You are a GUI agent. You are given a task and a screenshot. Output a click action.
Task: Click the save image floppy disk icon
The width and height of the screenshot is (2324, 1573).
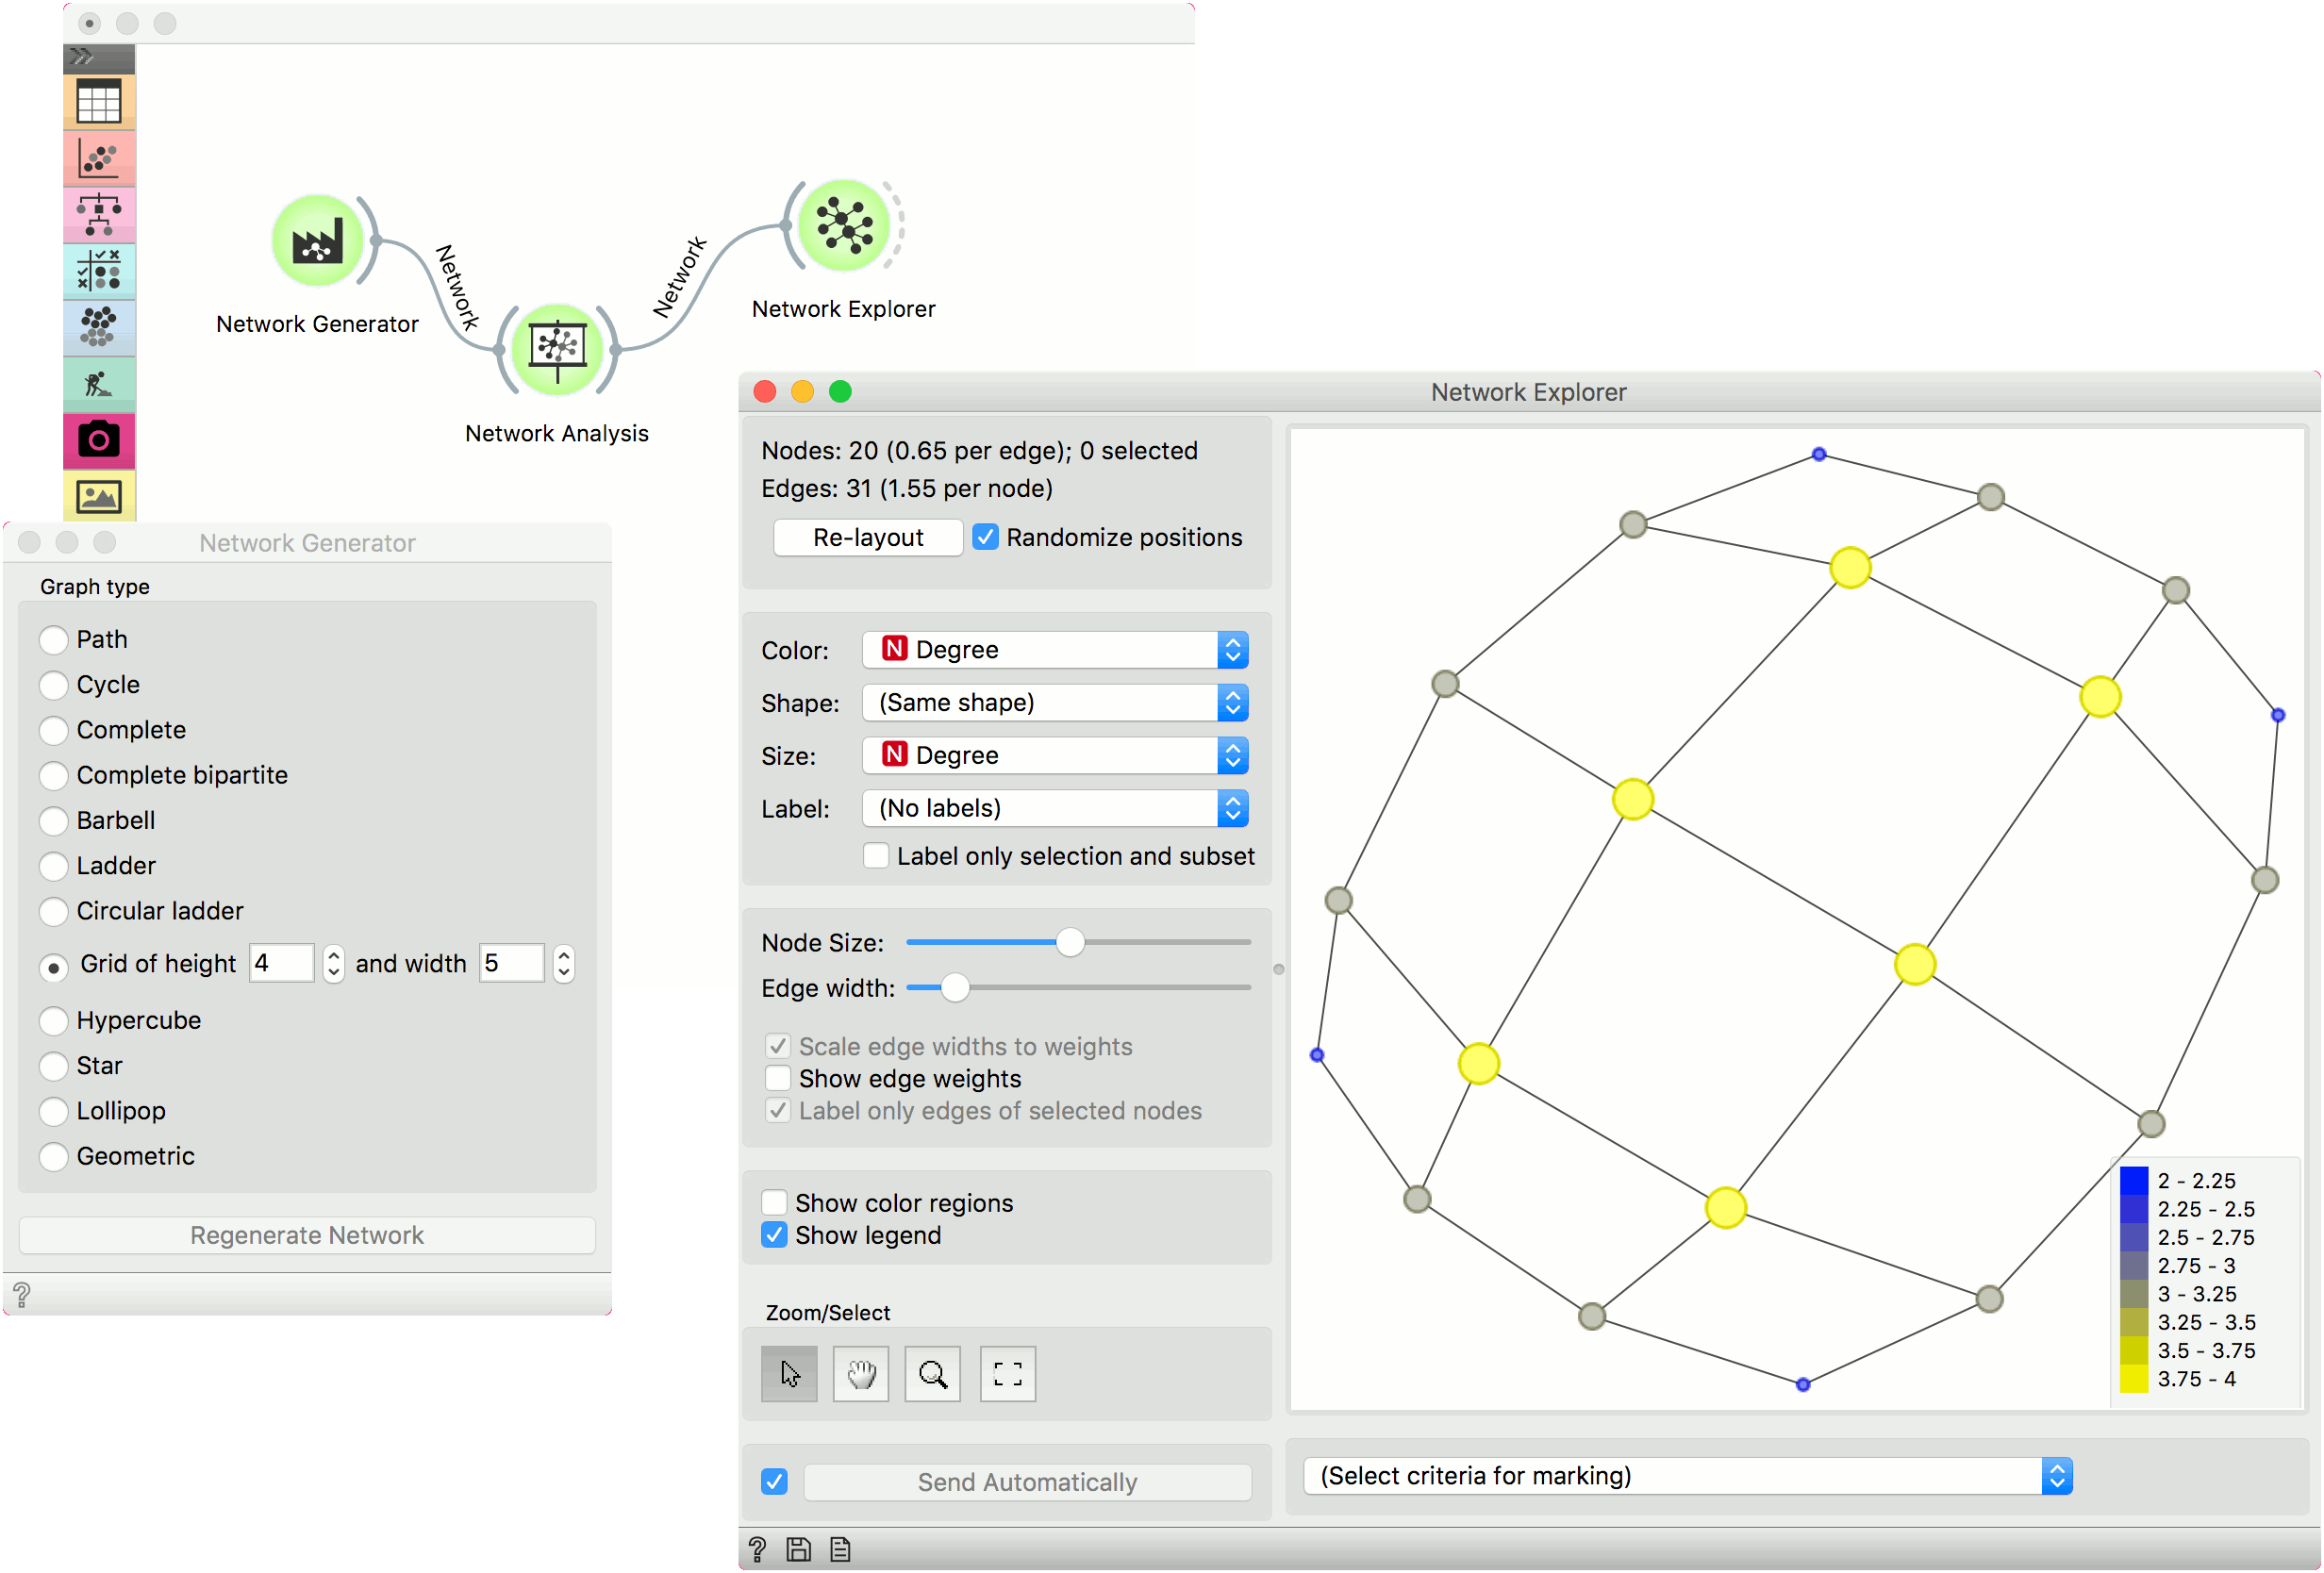coord(798,1549)
